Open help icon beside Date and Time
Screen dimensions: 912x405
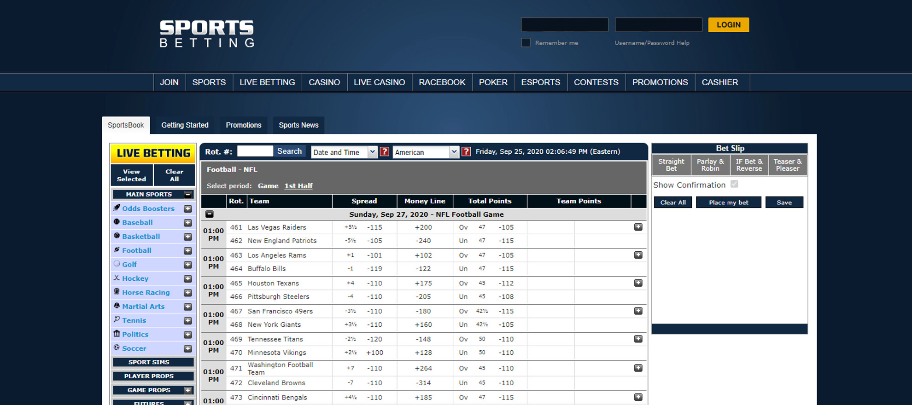385,151
